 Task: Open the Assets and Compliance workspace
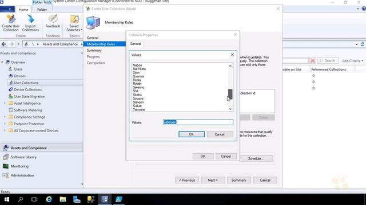coord(42,148)
